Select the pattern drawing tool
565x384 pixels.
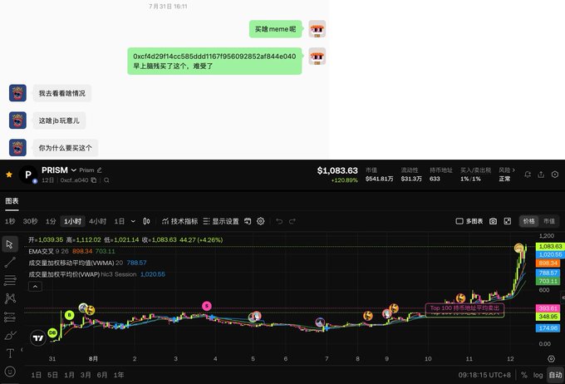[x=10, y=298]
